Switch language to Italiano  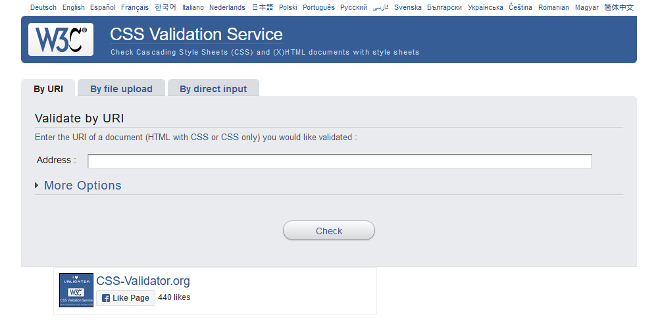click(193, 7)
